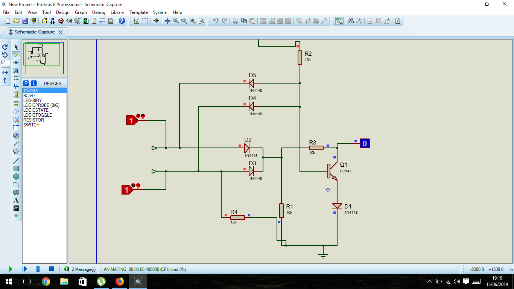This screenshot has height=289, width=514.
Task: Open the File menu
Action: (x=6, y=12)
